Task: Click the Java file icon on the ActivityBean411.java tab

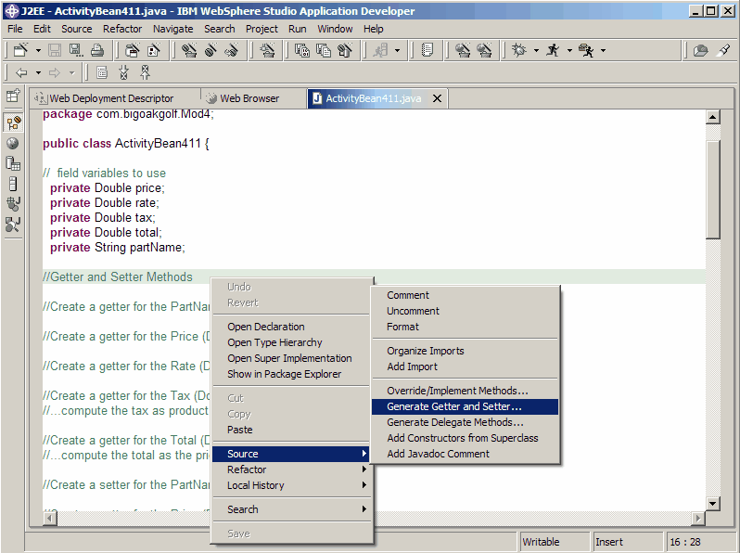Action: tap(318, 98)
